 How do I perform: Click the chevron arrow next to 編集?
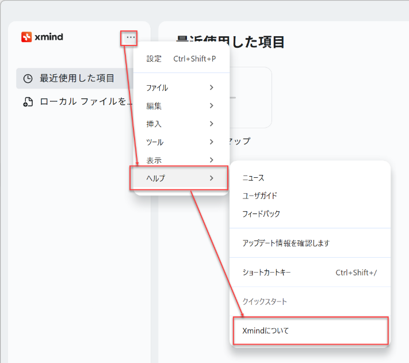pos(212,106)
